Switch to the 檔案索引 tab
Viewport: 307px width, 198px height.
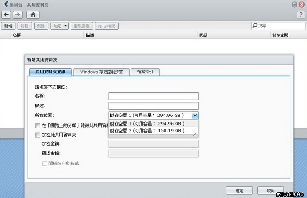[145, 72]
